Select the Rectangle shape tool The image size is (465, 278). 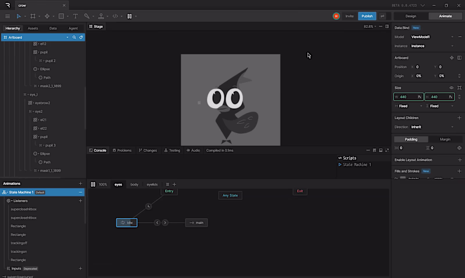pos(61,16)
